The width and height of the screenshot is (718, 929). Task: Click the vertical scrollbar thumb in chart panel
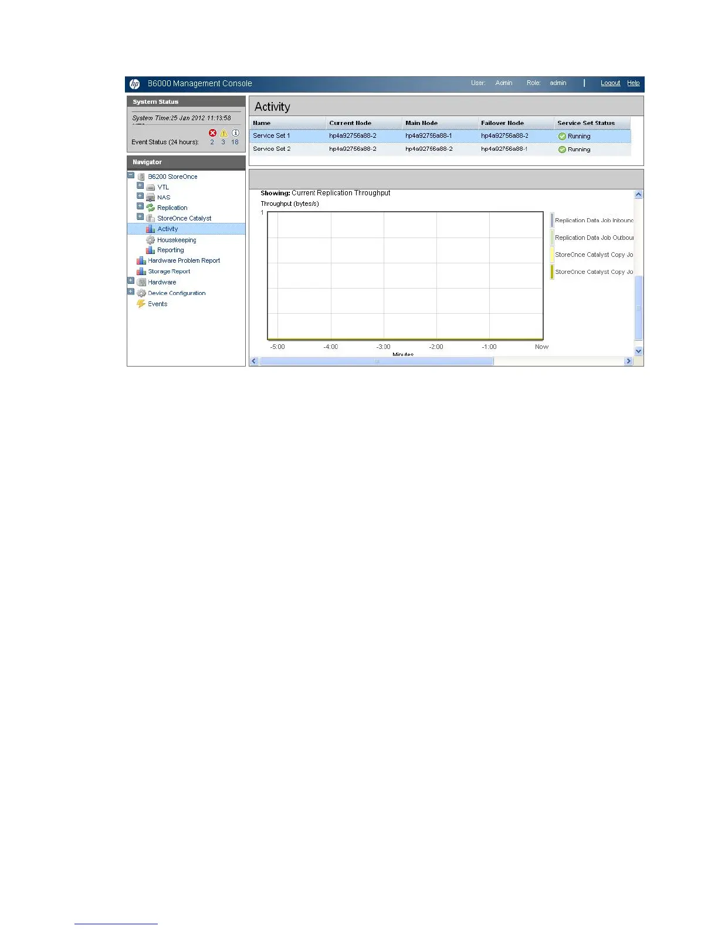coord(639,307)
